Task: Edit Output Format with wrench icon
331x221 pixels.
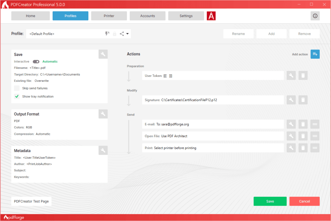Action: click(103, 114)
